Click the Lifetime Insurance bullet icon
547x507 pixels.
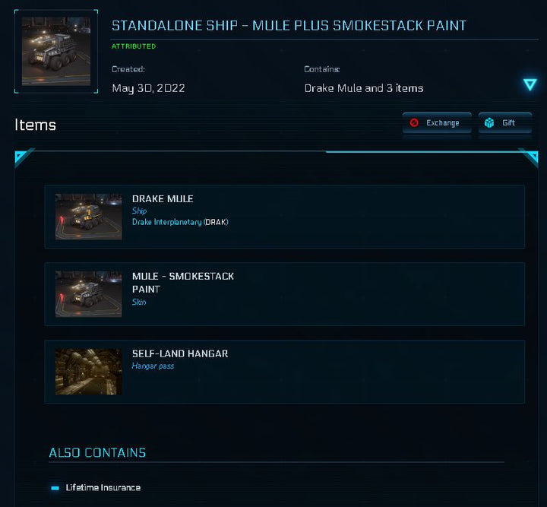tap(55, 488)
